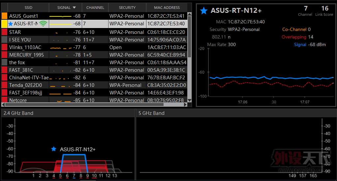Click channel 7 on the 2.4 GHz axis
Screen dimensions: 337x181
click(74, 176)
